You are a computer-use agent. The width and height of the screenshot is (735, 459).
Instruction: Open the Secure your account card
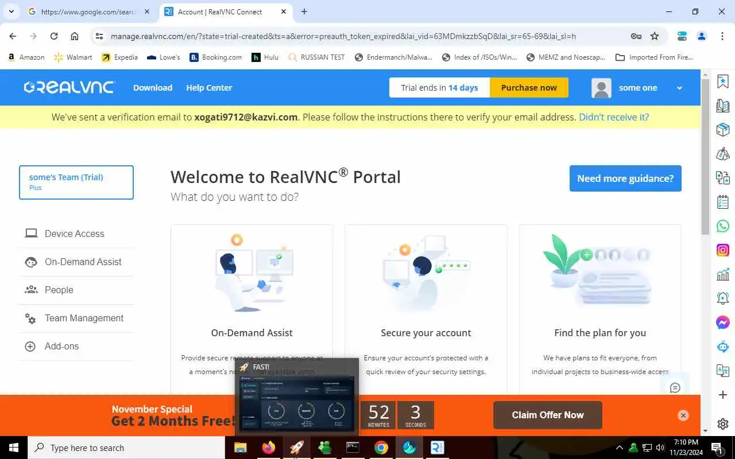[426, 310]
